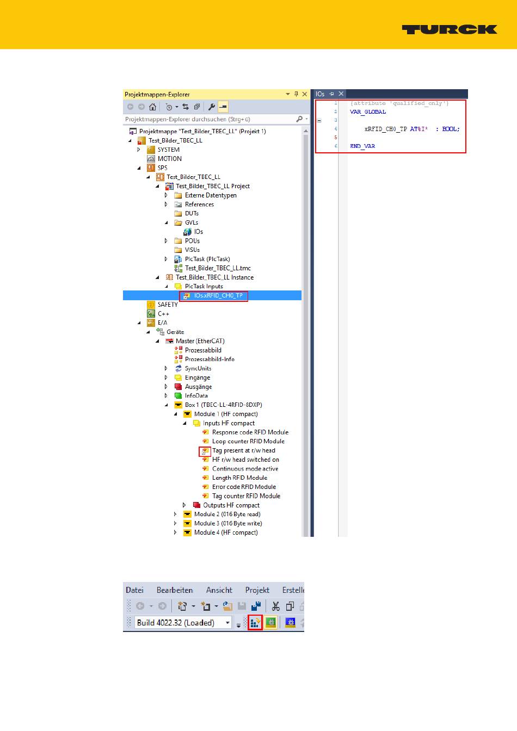Expand the Outputs HF compact node
517x731 pixels.
coord(184,505)
